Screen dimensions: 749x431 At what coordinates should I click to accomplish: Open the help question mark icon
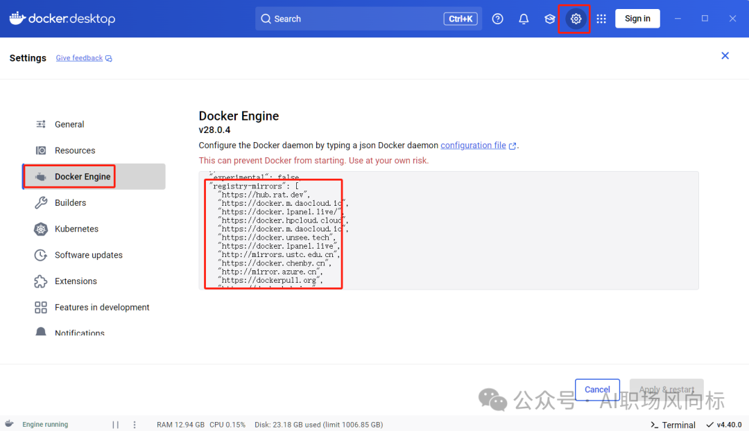497,19
